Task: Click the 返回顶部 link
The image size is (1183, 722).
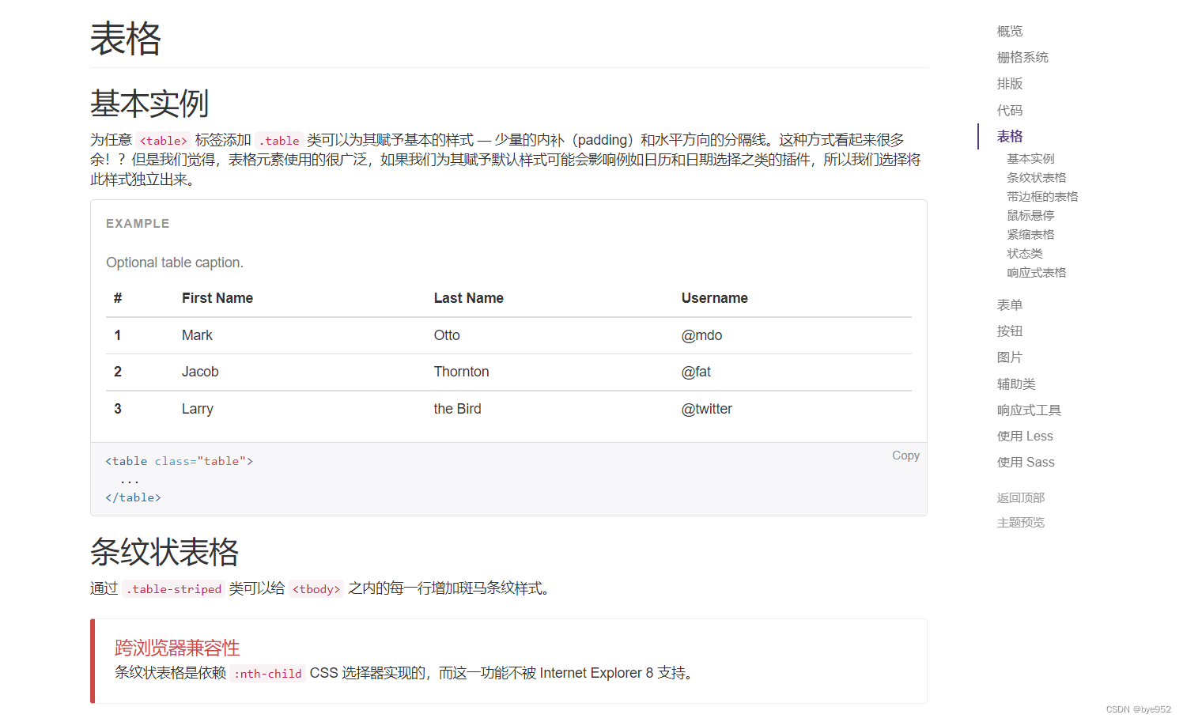Action: point(1021,497)
